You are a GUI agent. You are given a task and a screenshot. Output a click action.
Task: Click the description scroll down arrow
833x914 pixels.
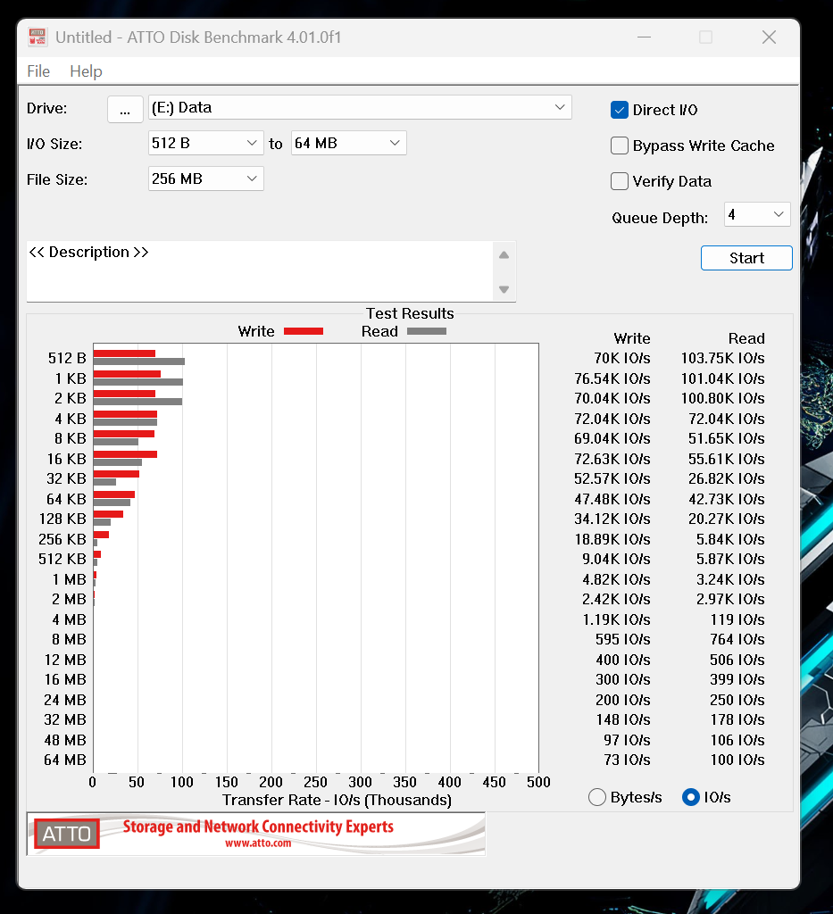click(x=504, y=289)
